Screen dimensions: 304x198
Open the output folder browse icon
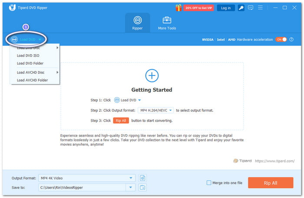pyautogui.click(x=142, y=188)
